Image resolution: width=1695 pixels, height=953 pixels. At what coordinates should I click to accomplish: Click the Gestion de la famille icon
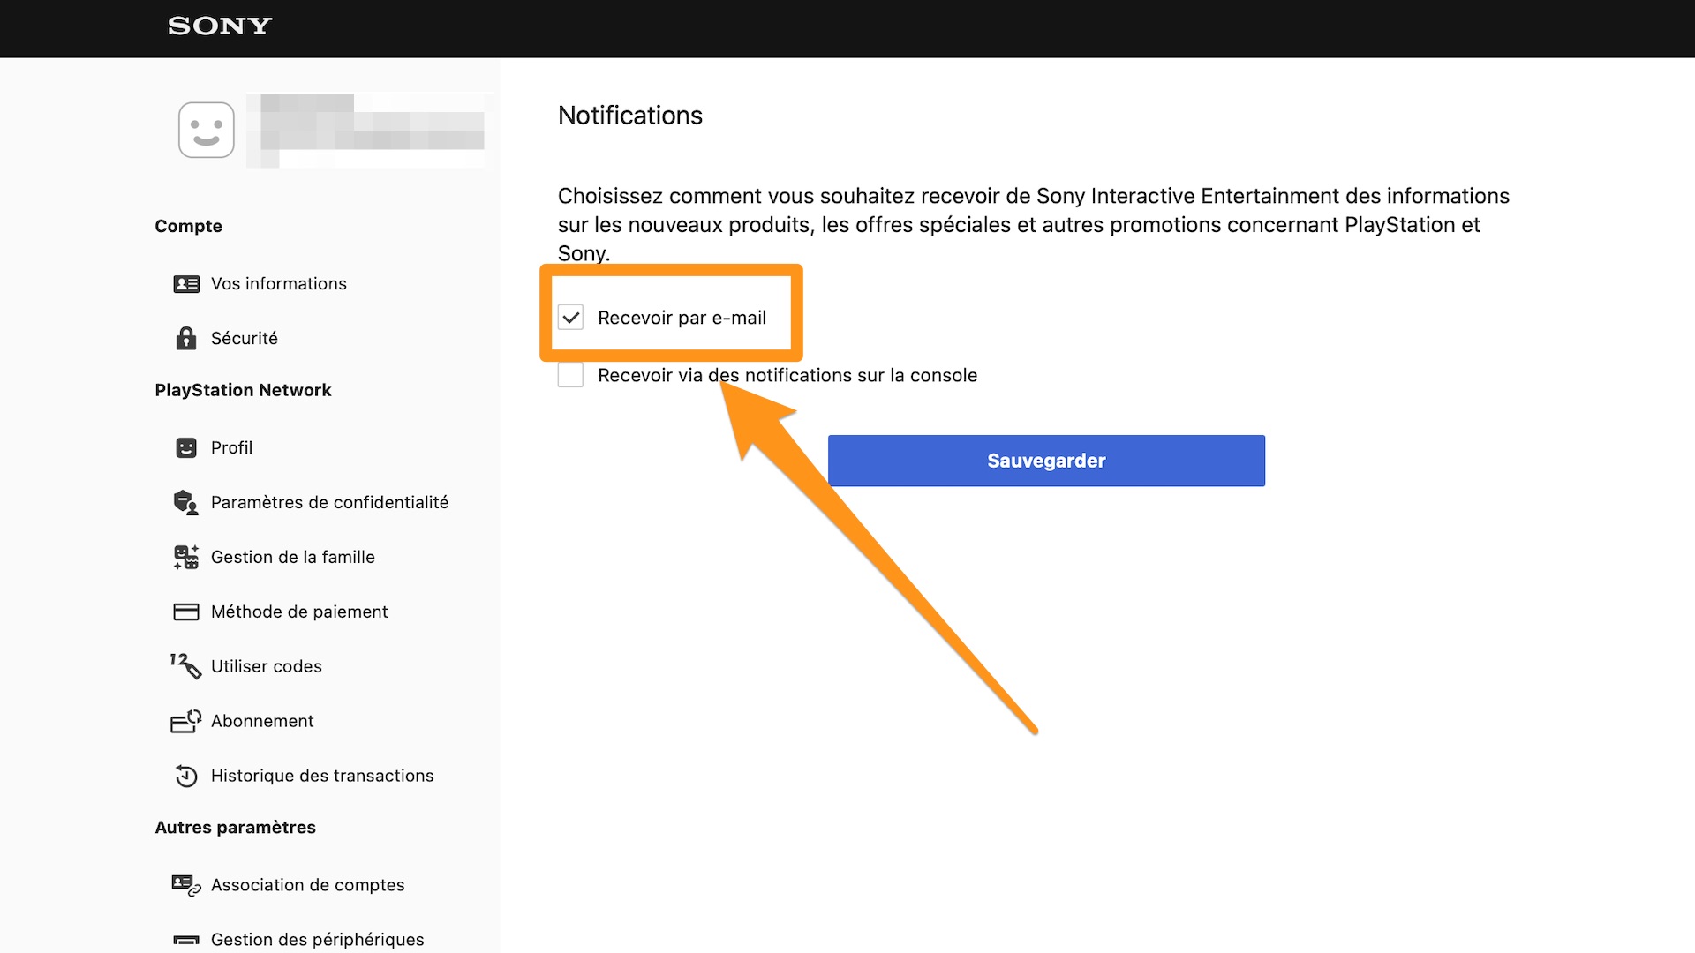[x=186, y=557]
